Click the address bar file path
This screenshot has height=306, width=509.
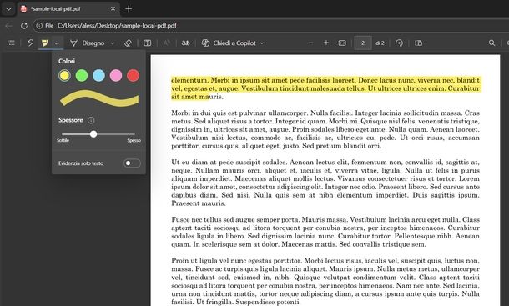point(117,26)
